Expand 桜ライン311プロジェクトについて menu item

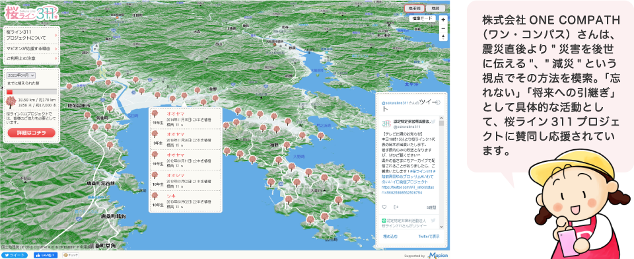tap(32, 34)
